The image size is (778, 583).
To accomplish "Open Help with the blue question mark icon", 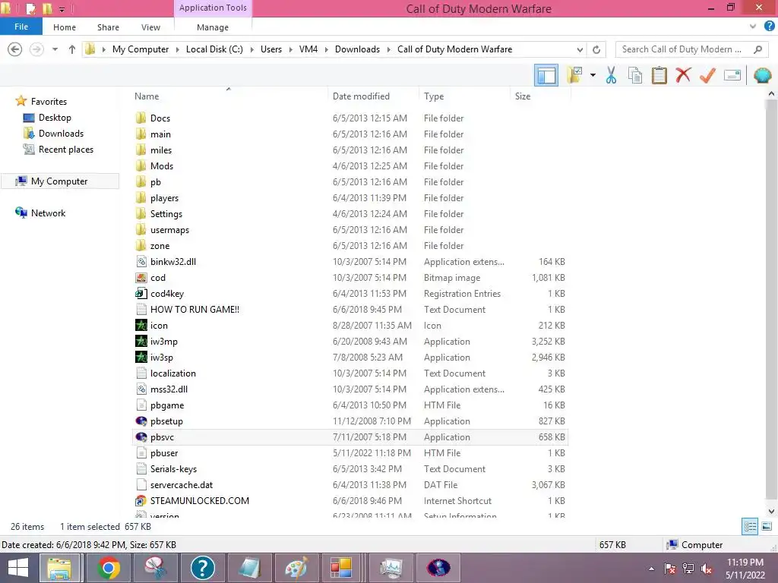I will [770, 27].
